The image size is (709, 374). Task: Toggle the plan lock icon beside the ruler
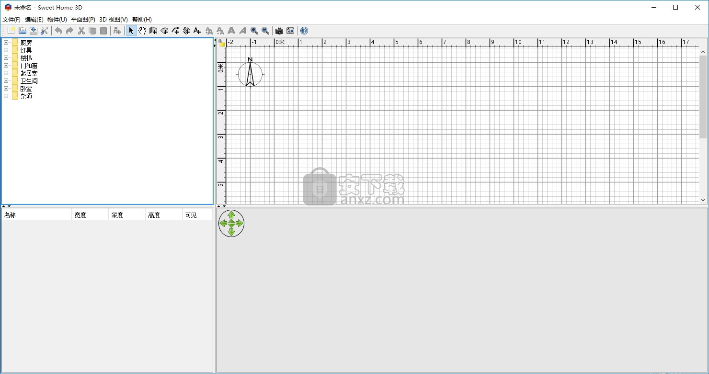click(222, 43)
